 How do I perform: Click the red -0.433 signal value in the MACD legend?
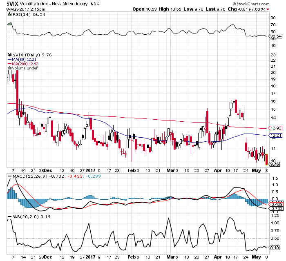point(75,176)
